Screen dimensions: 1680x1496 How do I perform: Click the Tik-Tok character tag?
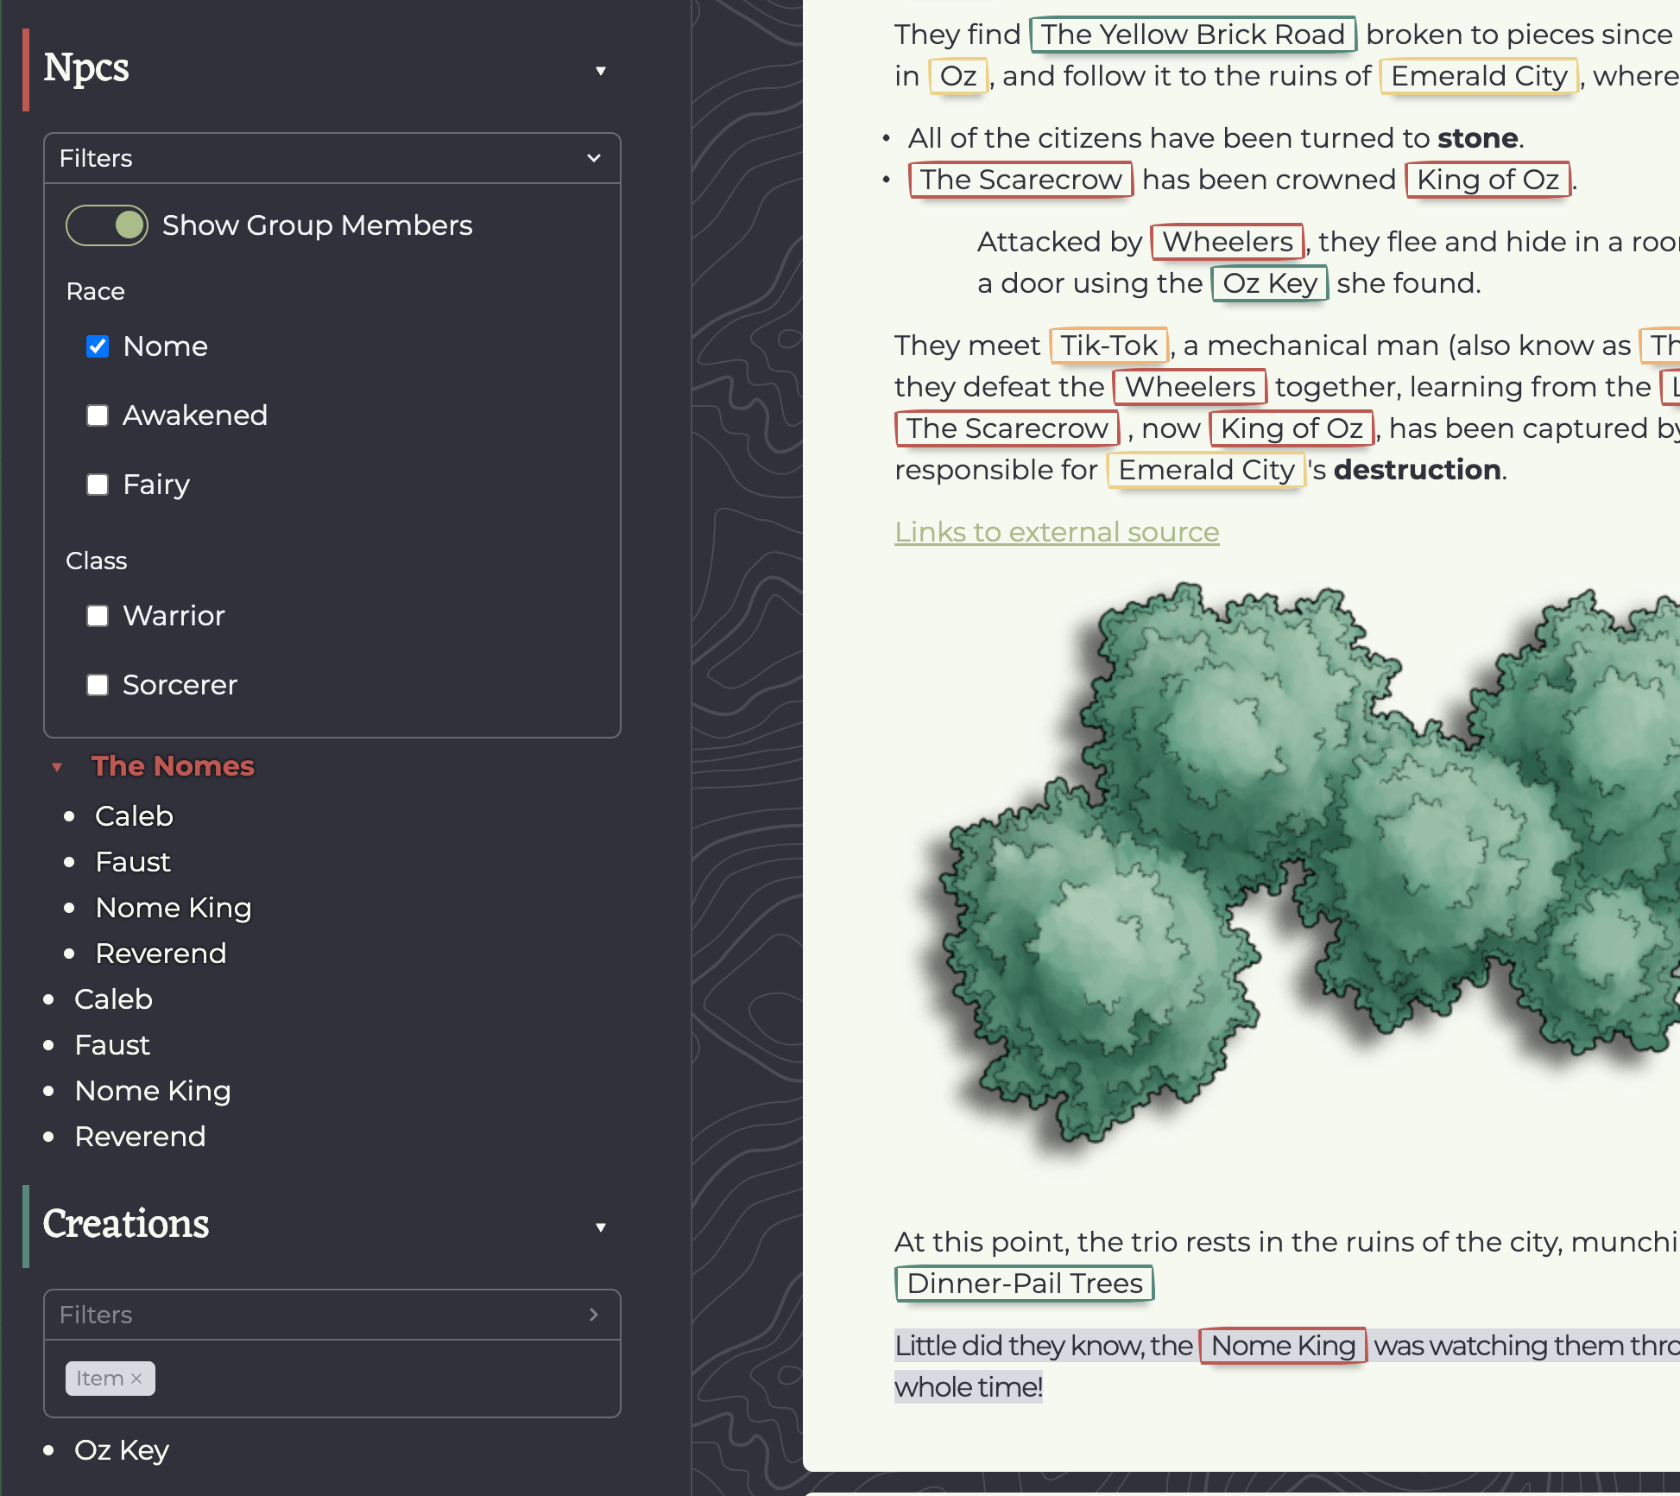[x=1108, y=345]
